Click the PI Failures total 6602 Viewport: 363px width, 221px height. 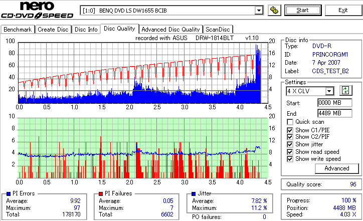click(167, 214)
